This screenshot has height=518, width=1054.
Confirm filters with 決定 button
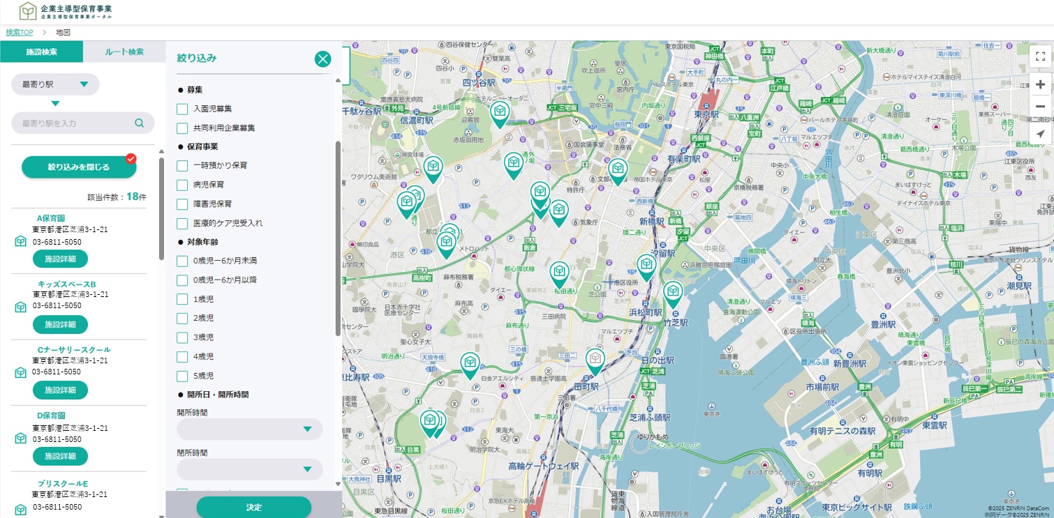[x=254, y=507]
